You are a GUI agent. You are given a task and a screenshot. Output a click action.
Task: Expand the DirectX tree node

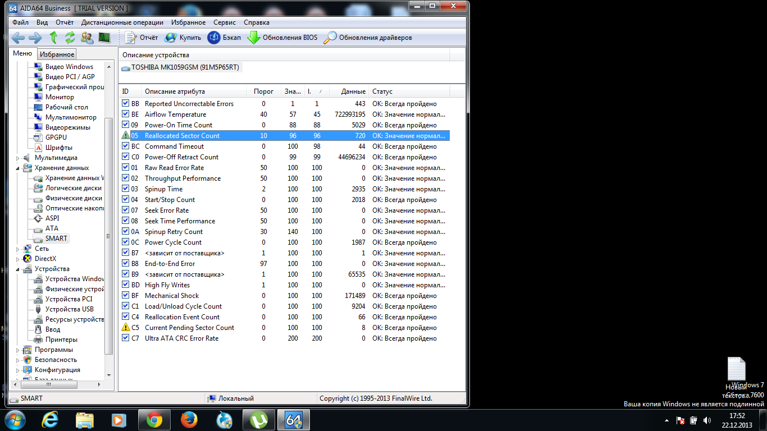coord(19,259)
